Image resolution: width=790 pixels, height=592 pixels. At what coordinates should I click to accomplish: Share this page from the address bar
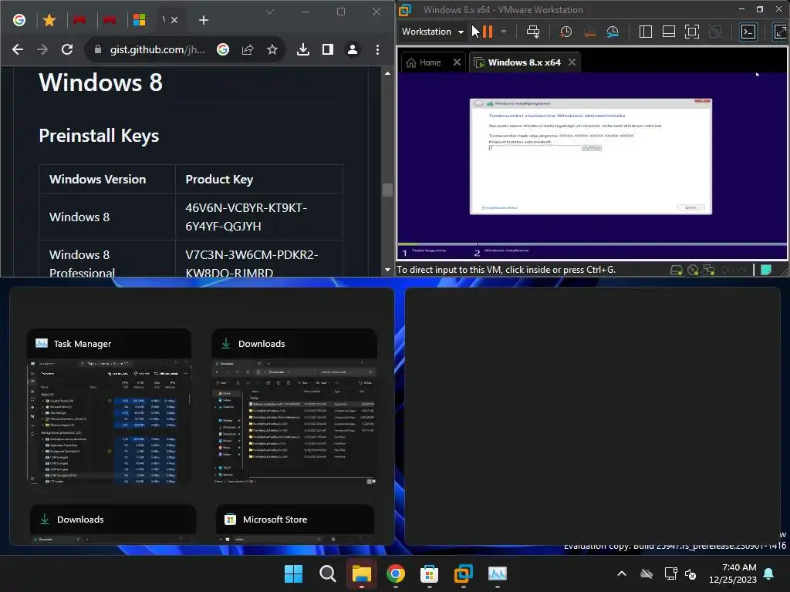pos(248,49)
